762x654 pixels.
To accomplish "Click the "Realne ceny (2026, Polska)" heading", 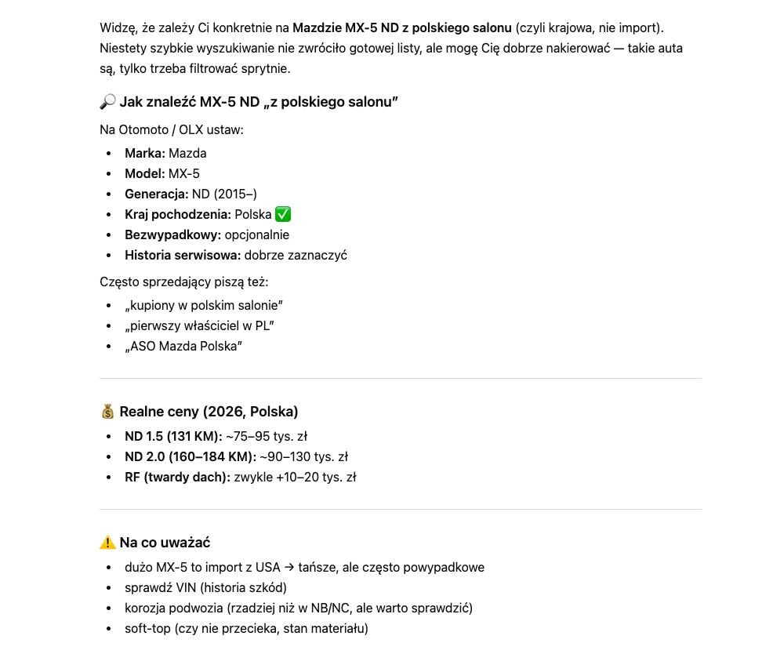I will [x=209, y=412].
